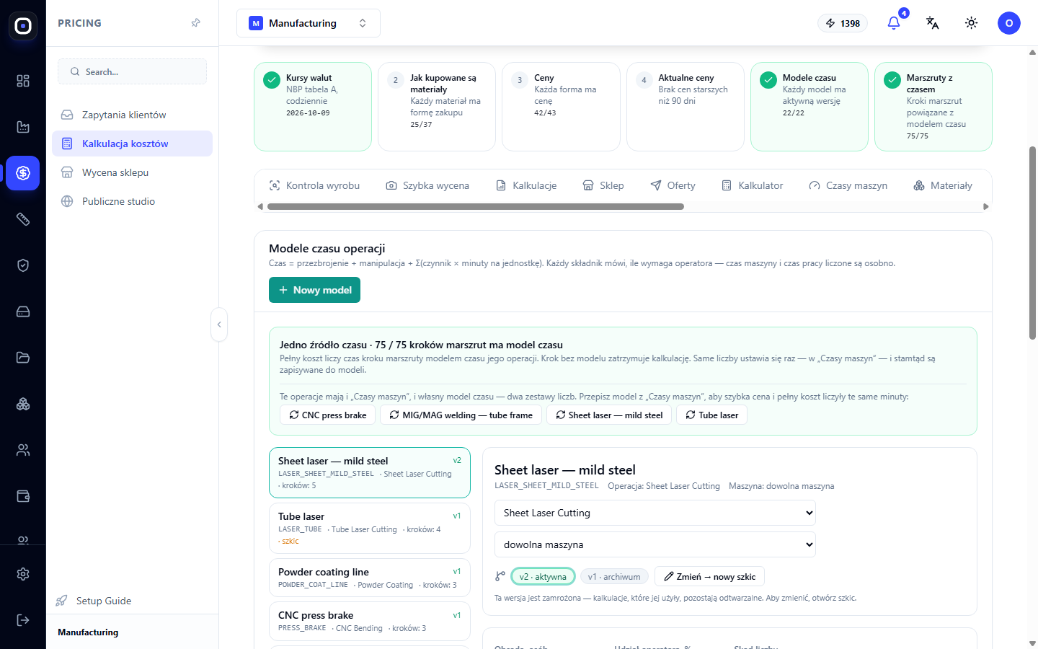This screenshot has width=1038, height=649.
Task: Click the search field in Pricing panel
Action: click(132, 71)
